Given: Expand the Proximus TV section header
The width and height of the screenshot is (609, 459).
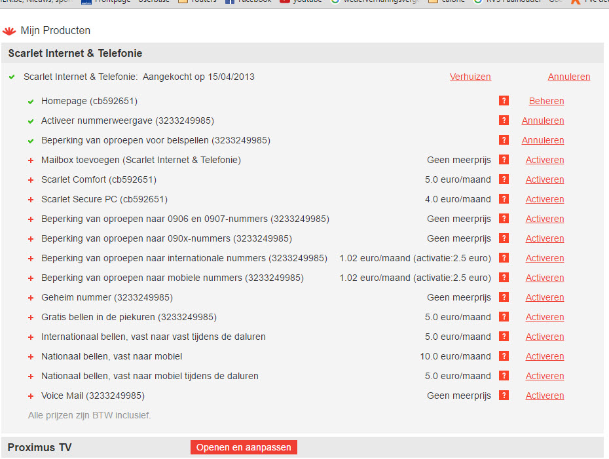Looking at the screenshot, I should tap(40, 447).
